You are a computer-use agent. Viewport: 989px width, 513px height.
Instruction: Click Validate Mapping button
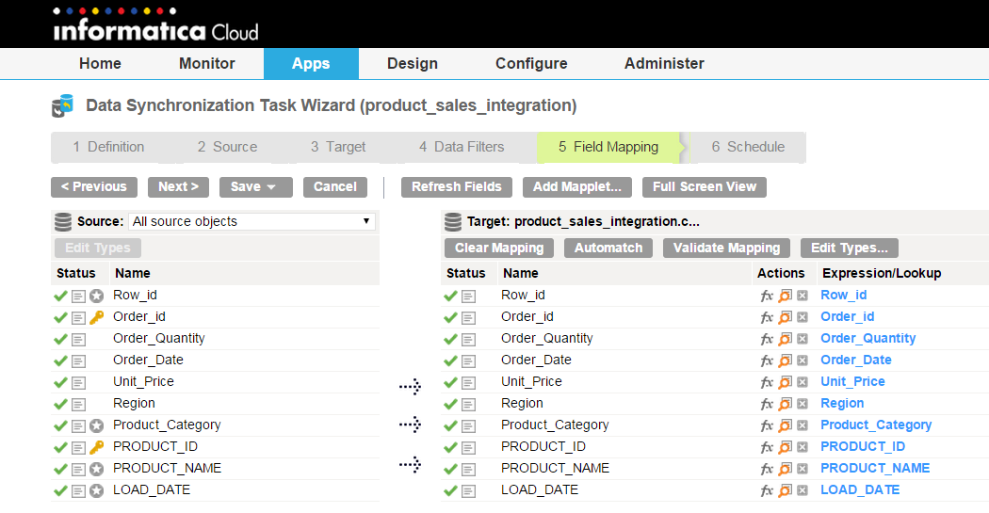pyautogui.click(x=726, y=248)
